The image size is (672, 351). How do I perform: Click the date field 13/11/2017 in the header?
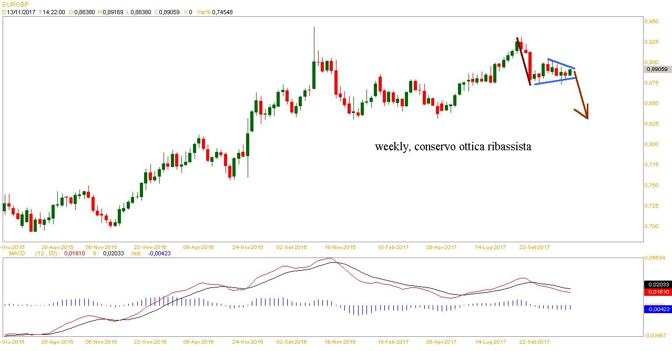click(21, 12)
